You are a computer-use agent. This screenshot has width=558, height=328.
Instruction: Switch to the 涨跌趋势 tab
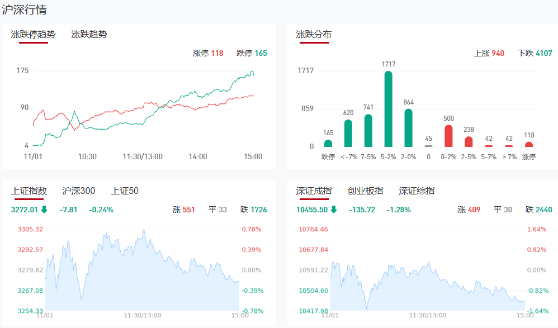[89, 35]
